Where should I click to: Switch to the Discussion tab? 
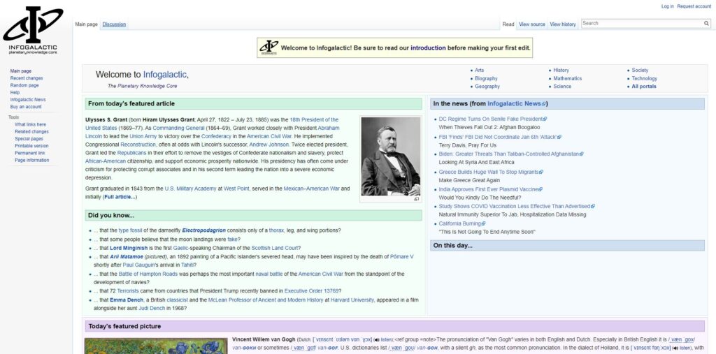click(114, 24)
